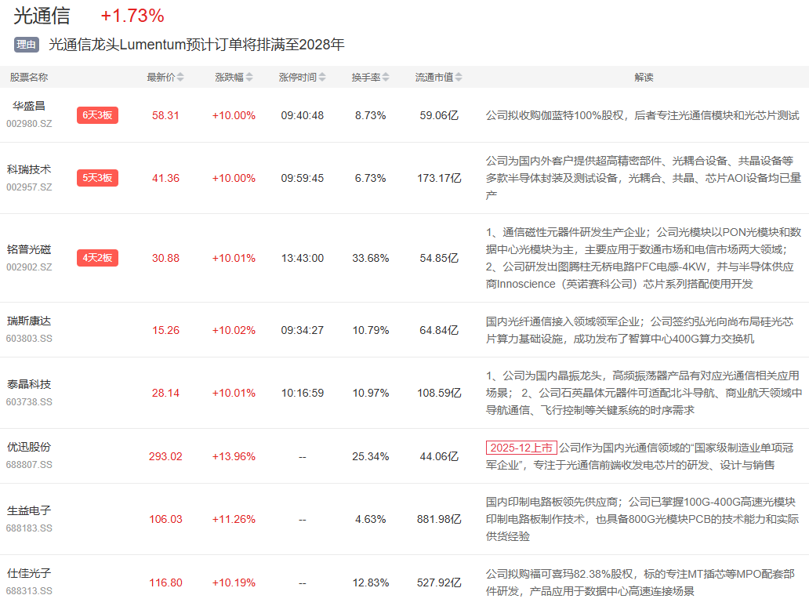Sort by 流通市值 column arrows
Screen dimensions: 809x606
tap(459, 78)
